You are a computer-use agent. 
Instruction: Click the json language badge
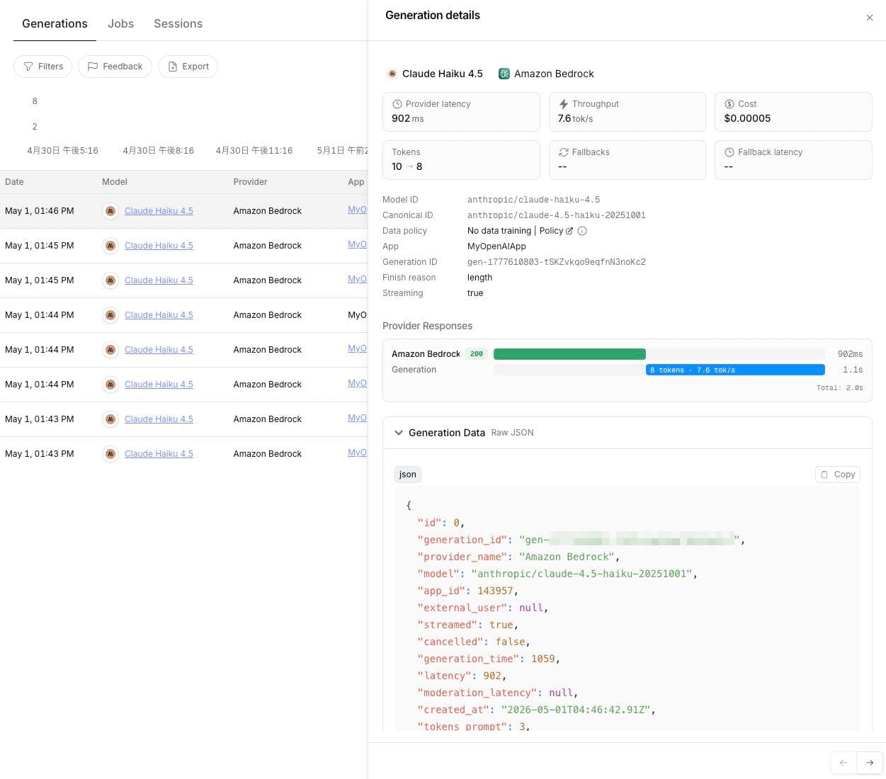tap(408, 474)
